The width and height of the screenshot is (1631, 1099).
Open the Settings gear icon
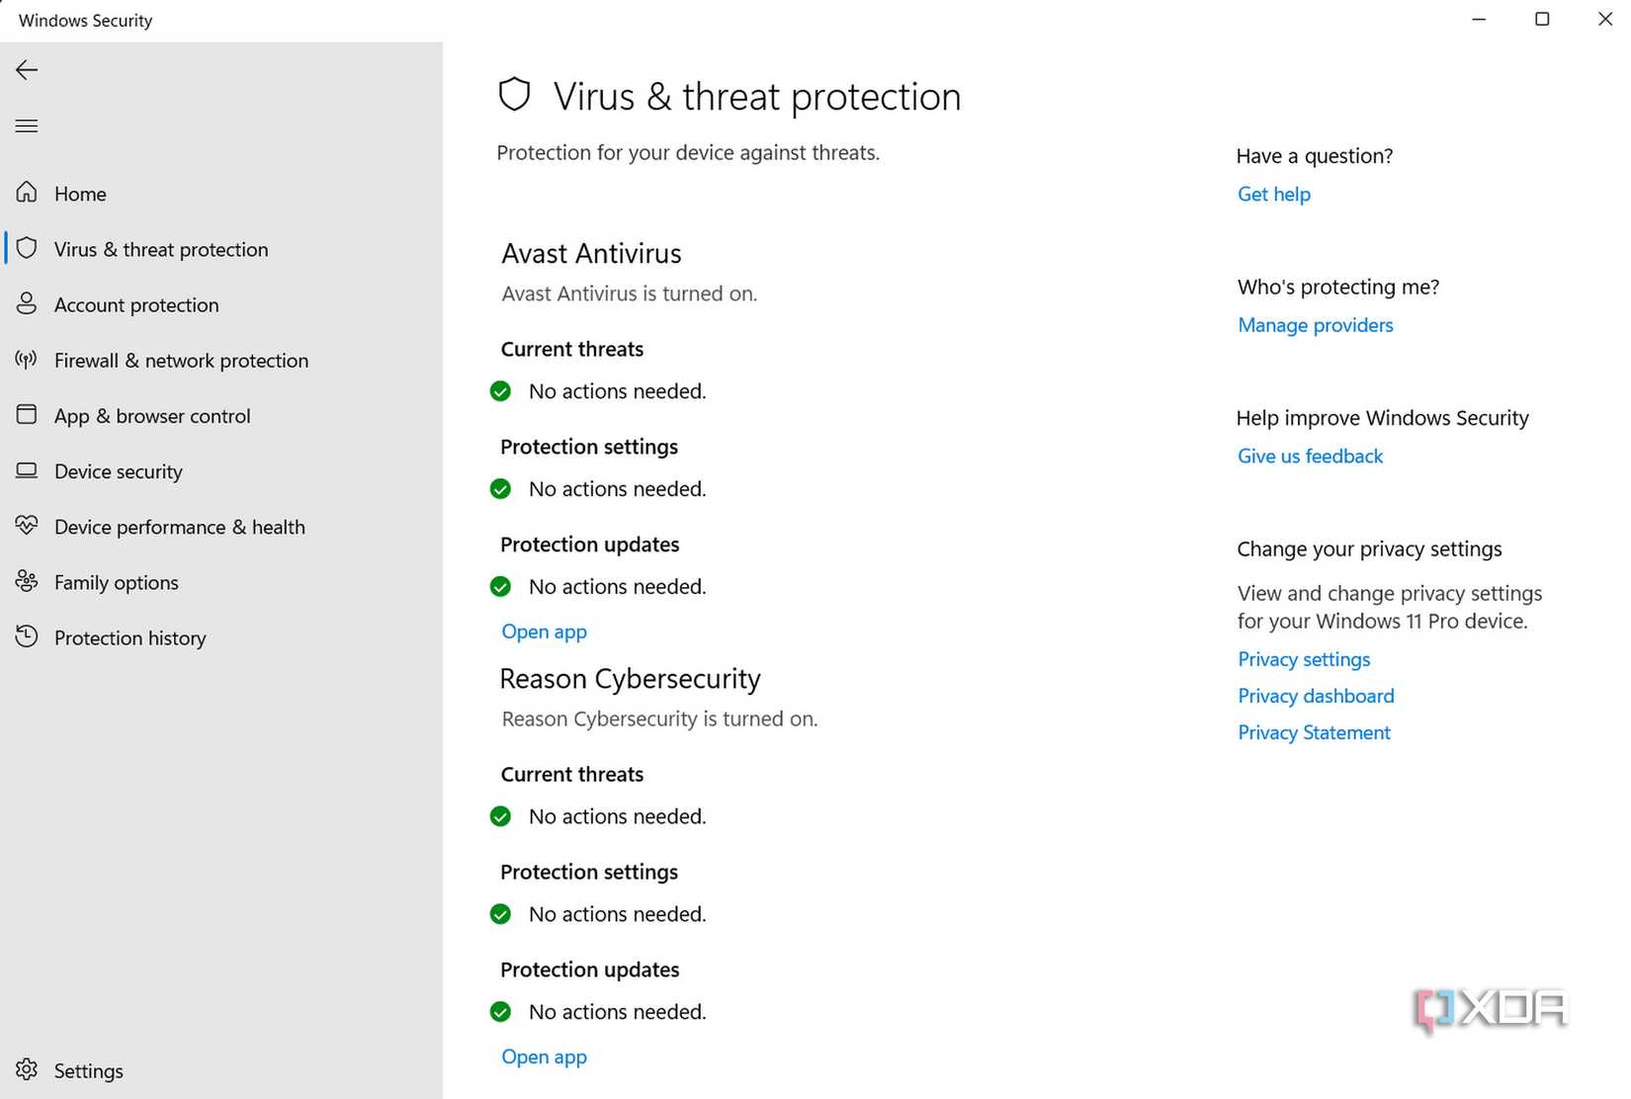coord(27,1069)
